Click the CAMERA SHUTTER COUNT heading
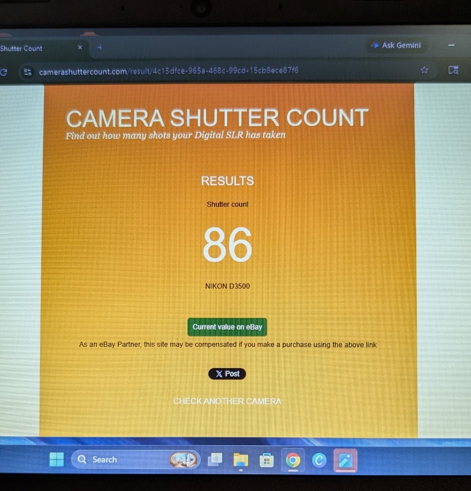The image size is (471, 491). (x=217, y=118)
